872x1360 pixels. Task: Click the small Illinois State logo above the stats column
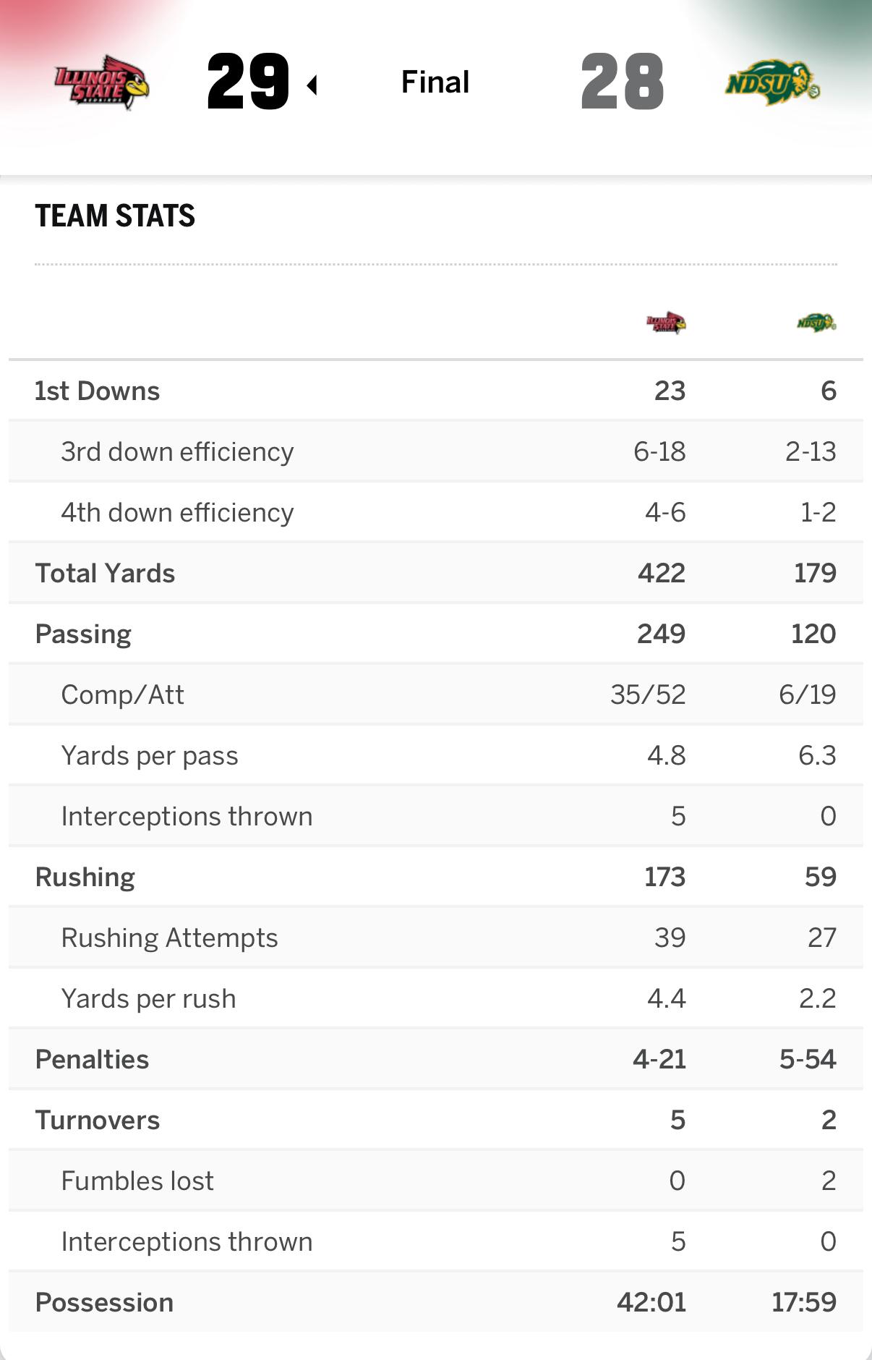pyautogui.click(x=666, y=323)
